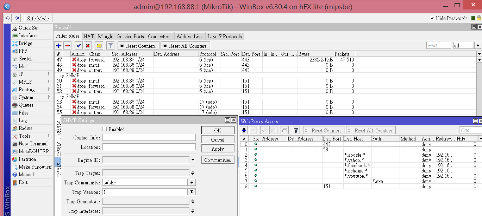Toggle Safe Mode
This screenshot has width=482, height=216.
click(x=38, y=18)
